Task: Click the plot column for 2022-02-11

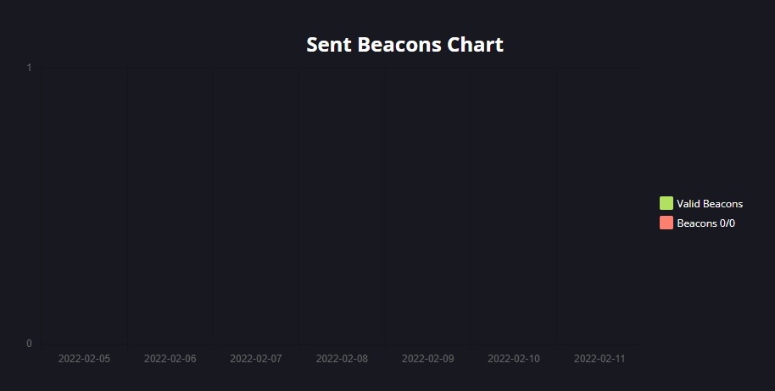Action: click(599, 206)
